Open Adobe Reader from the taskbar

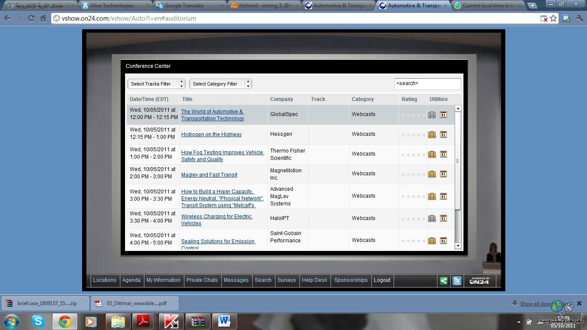click(x=143, y=321)
